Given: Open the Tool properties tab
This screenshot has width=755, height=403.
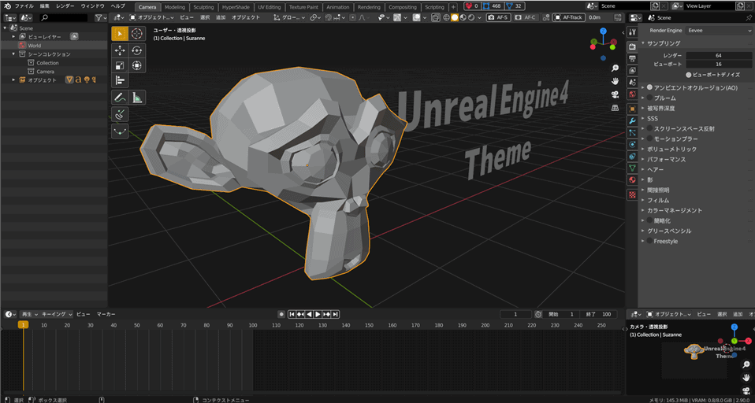Looking at the screenshot, I should tap(633, 31).
